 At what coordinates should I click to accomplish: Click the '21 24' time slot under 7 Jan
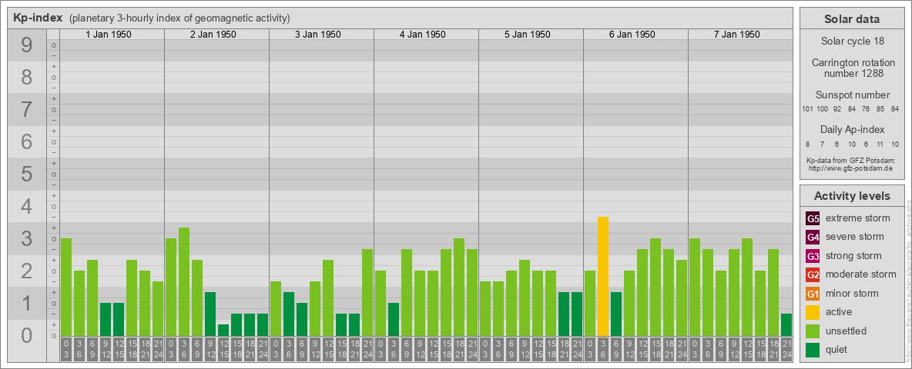[786, 350]
